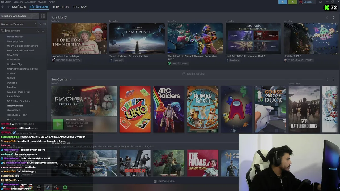Open the announcements megaphone button
The image size is (340, 191).
[283, 2]
